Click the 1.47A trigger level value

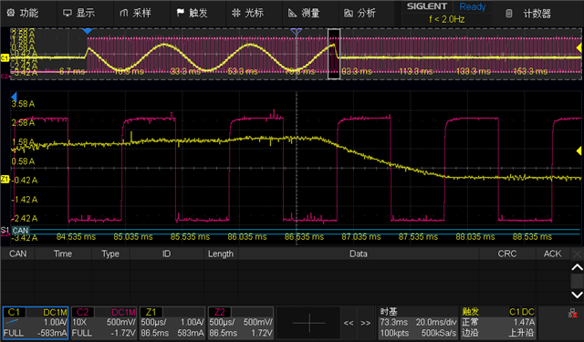[x=524, y=322]
